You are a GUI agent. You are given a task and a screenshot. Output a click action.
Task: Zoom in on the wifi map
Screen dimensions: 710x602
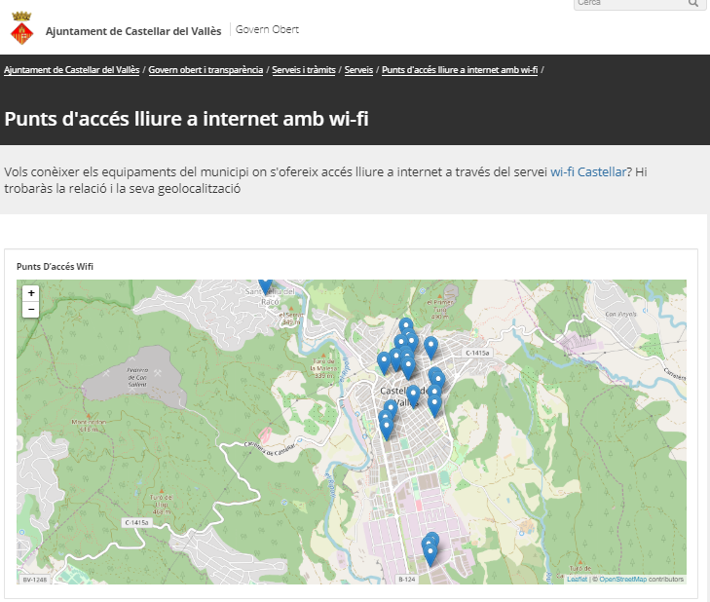pyautogui.click(x=31, y=292)
